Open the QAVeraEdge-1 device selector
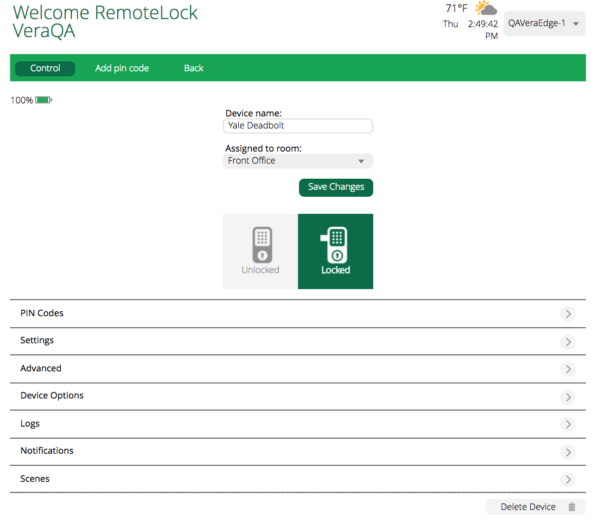This screenshot has width=594, height=522. point(544,23)
